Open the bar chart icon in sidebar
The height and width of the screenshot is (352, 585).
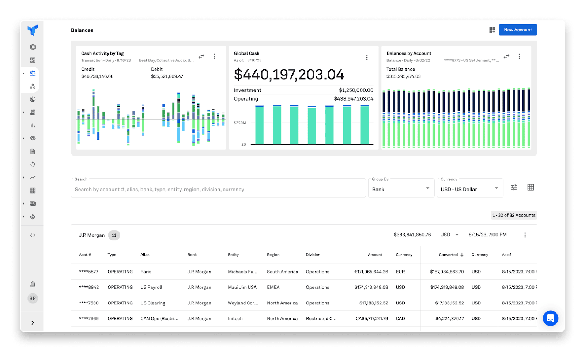pyautogui.click(x=33, y=126)
